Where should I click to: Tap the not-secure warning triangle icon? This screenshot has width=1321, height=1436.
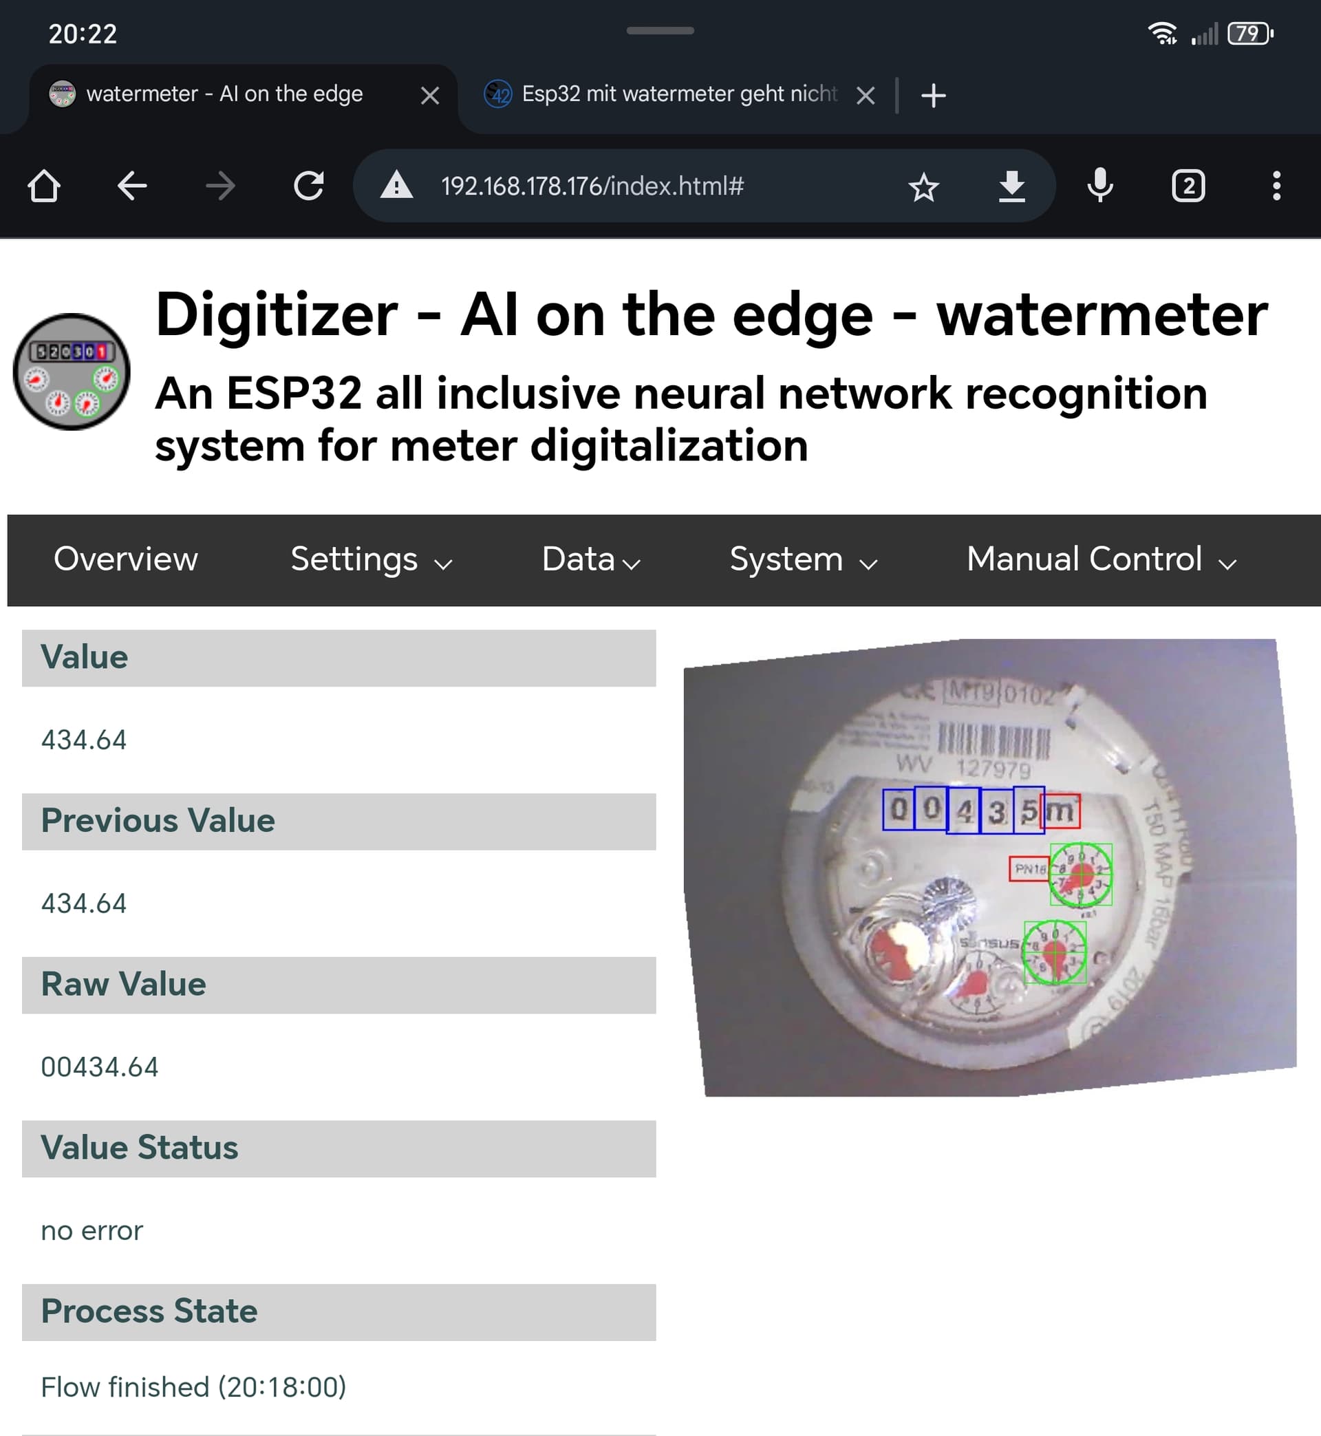click(397, 186)
